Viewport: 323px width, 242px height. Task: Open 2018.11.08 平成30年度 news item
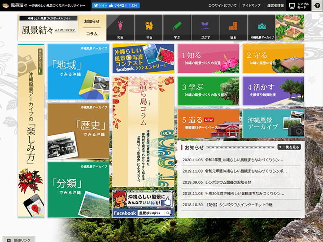[x=241, y=194]
